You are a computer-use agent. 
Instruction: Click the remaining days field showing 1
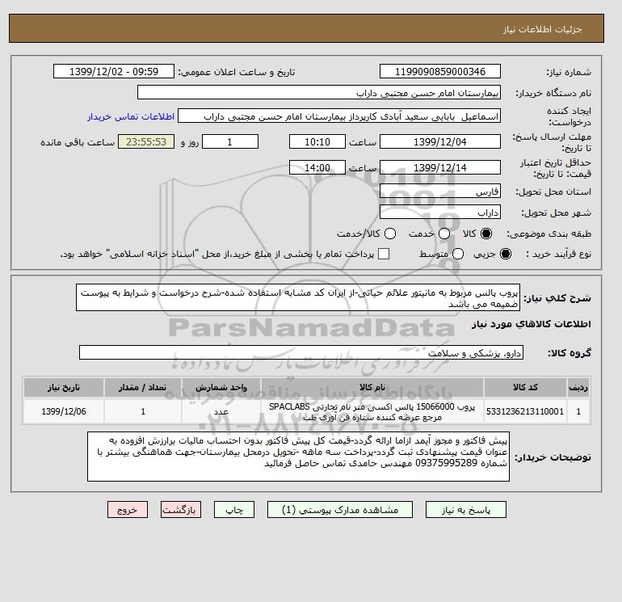pyautogui.click(x=230, y=141)
